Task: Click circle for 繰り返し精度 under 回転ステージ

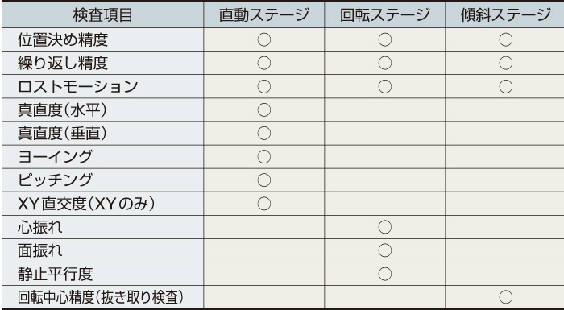Action: [385, 63]
